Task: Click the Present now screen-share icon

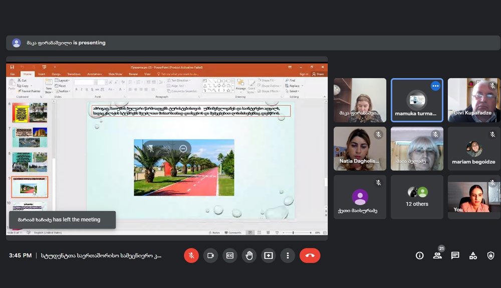Action: [x=269, y=255]
